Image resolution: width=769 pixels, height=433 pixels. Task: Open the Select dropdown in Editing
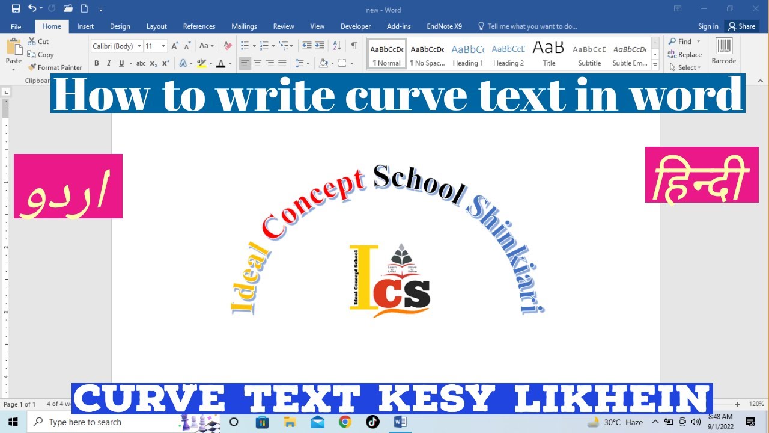(685, 67)
